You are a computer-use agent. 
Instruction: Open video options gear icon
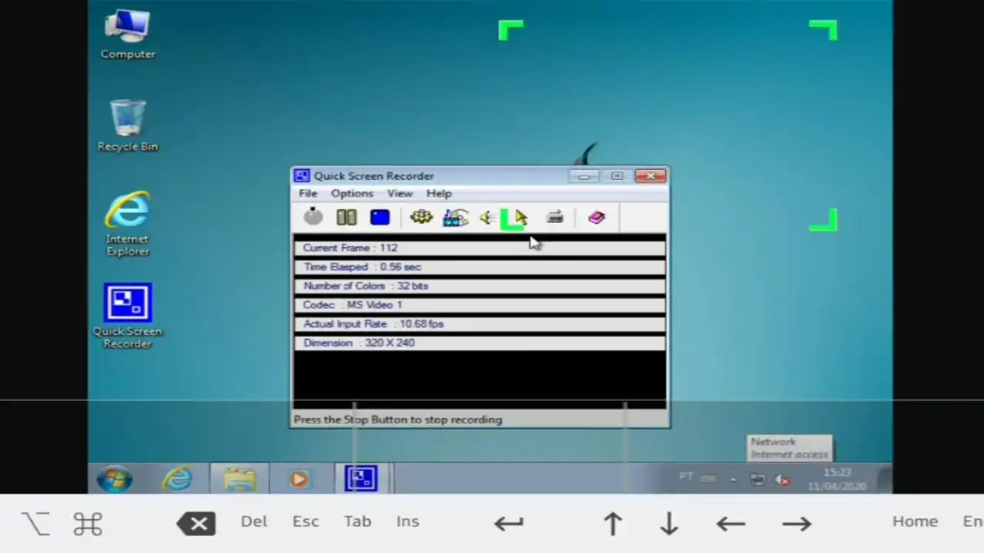421,217
